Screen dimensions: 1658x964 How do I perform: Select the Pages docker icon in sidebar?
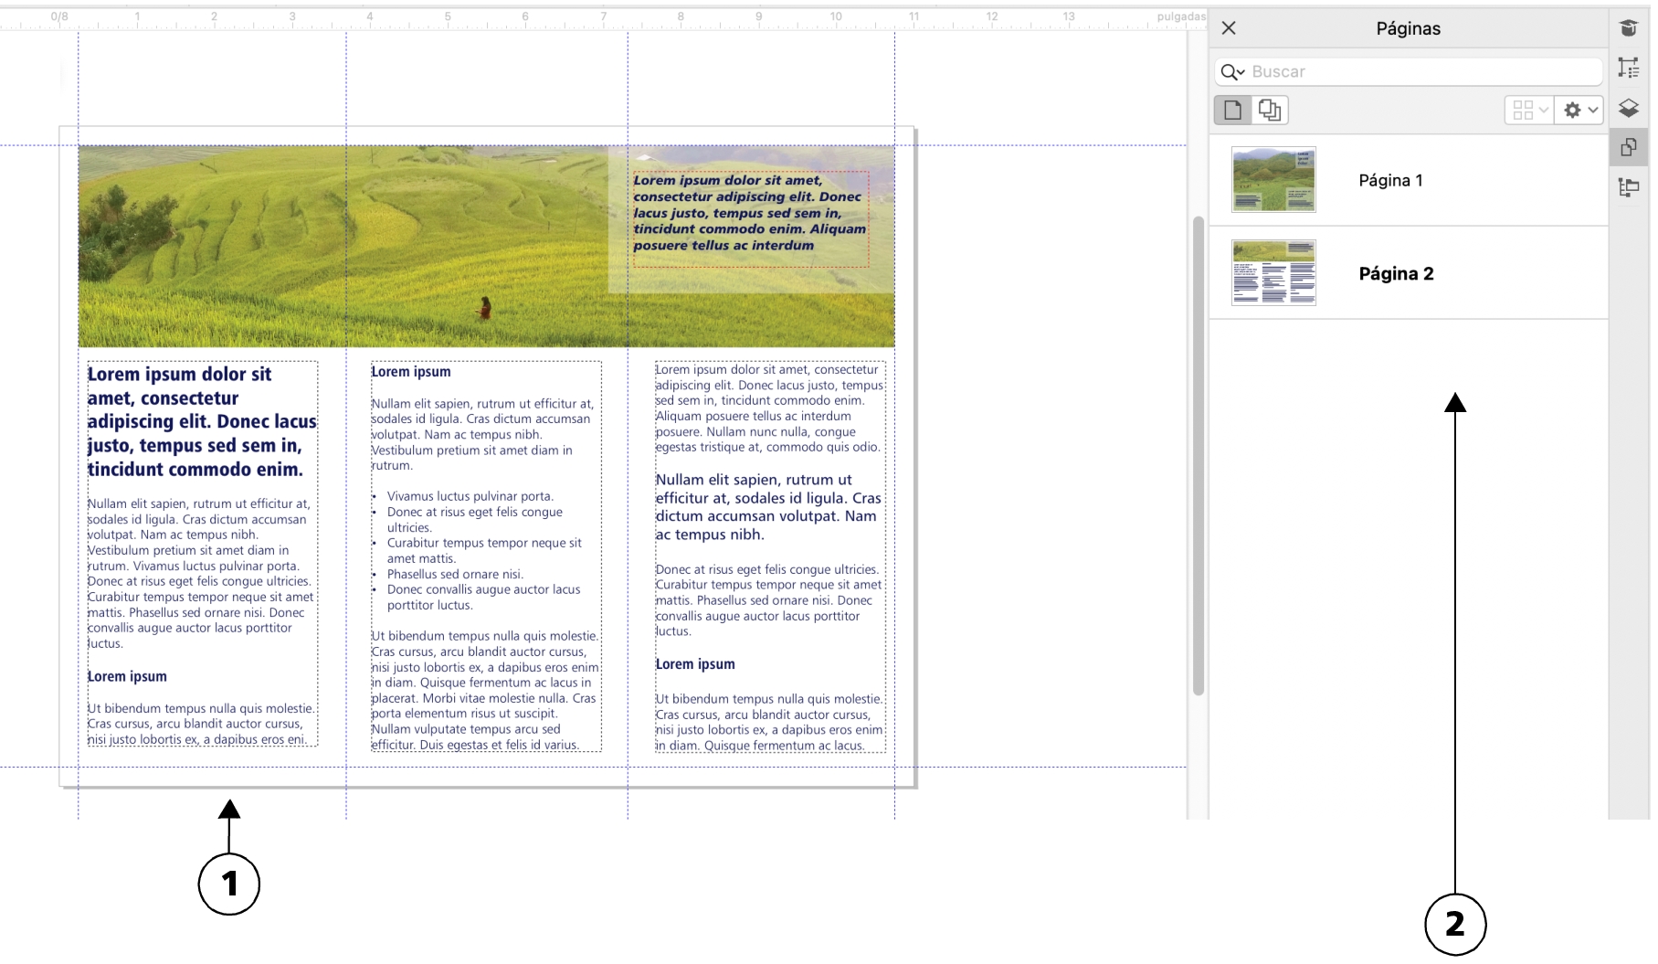coord(1628,147)
